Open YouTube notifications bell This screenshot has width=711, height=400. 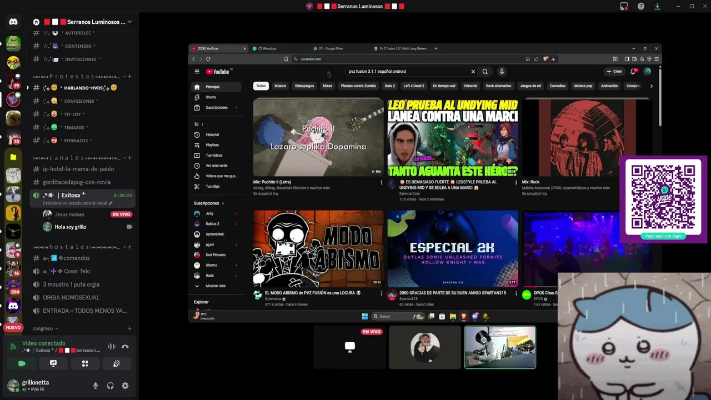tap(633, 72)
